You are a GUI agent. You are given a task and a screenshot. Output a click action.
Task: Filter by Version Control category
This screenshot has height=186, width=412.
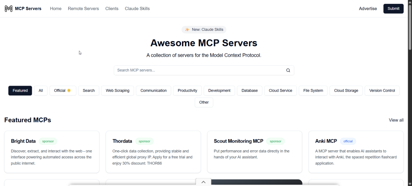pos(382,91)
